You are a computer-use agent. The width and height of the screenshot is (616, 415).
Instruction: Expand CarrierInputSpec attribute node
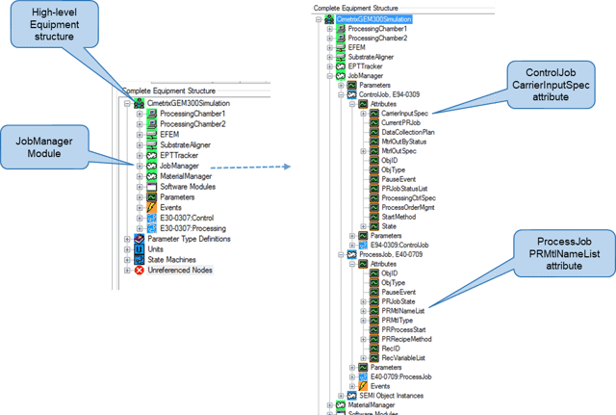point(364,114)
